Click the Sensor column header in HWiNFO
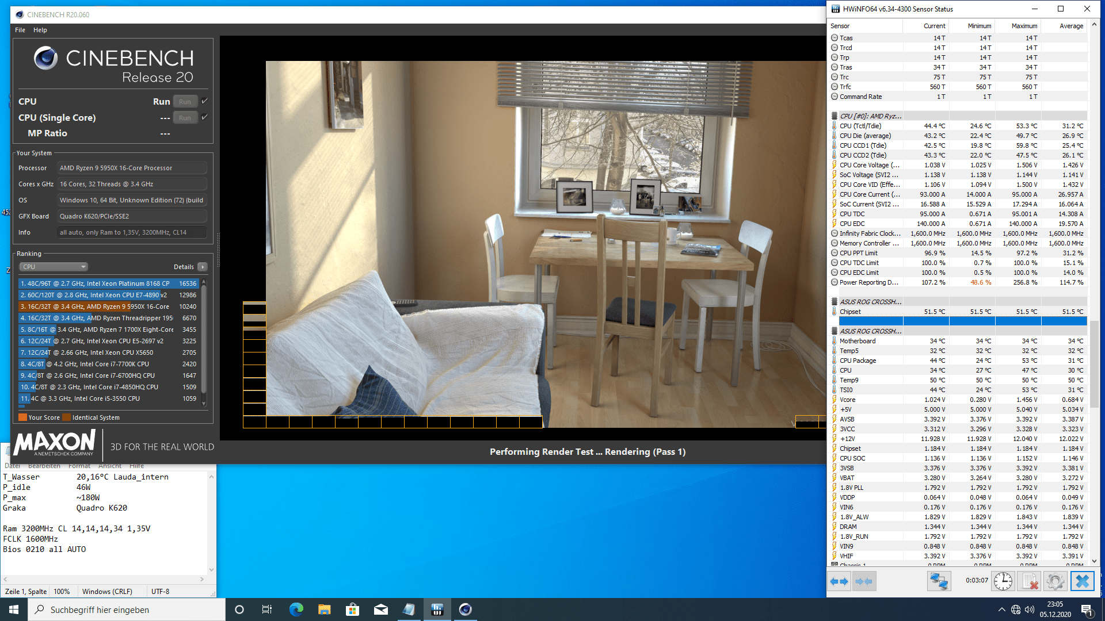The height and width of the screenshot is (621, 1105). tap(865, 26)
